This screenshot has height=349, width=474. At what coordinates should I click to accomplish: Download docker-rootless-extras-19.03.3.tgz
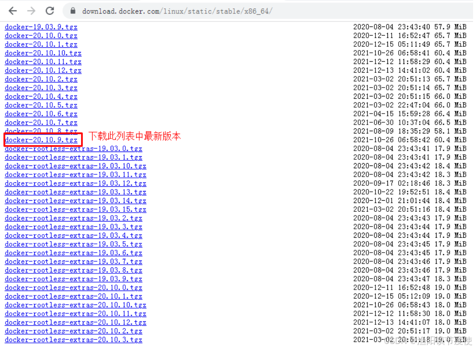tap(74, 227)
